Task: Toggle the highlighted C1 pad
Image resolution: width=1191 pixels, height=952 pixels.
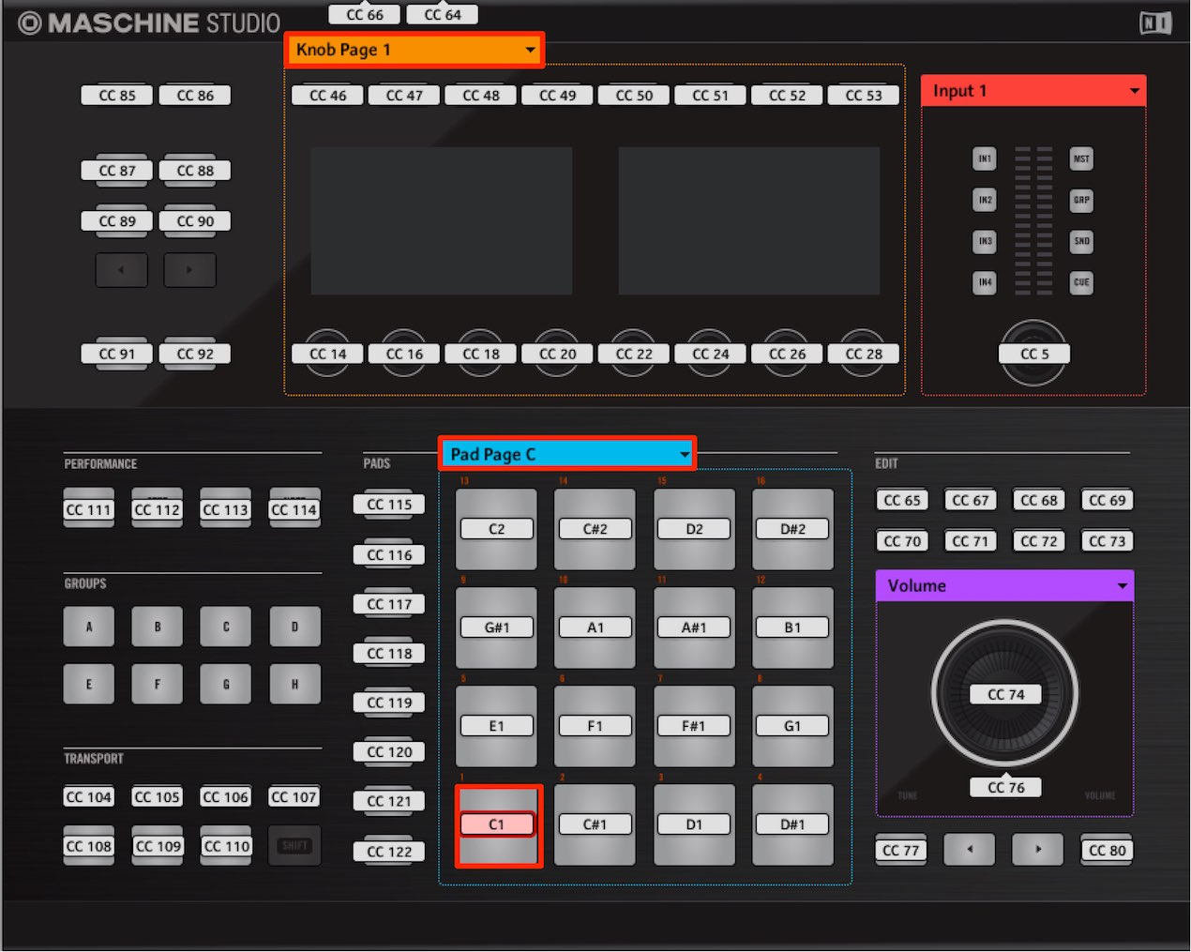Action: pos(496,824)
